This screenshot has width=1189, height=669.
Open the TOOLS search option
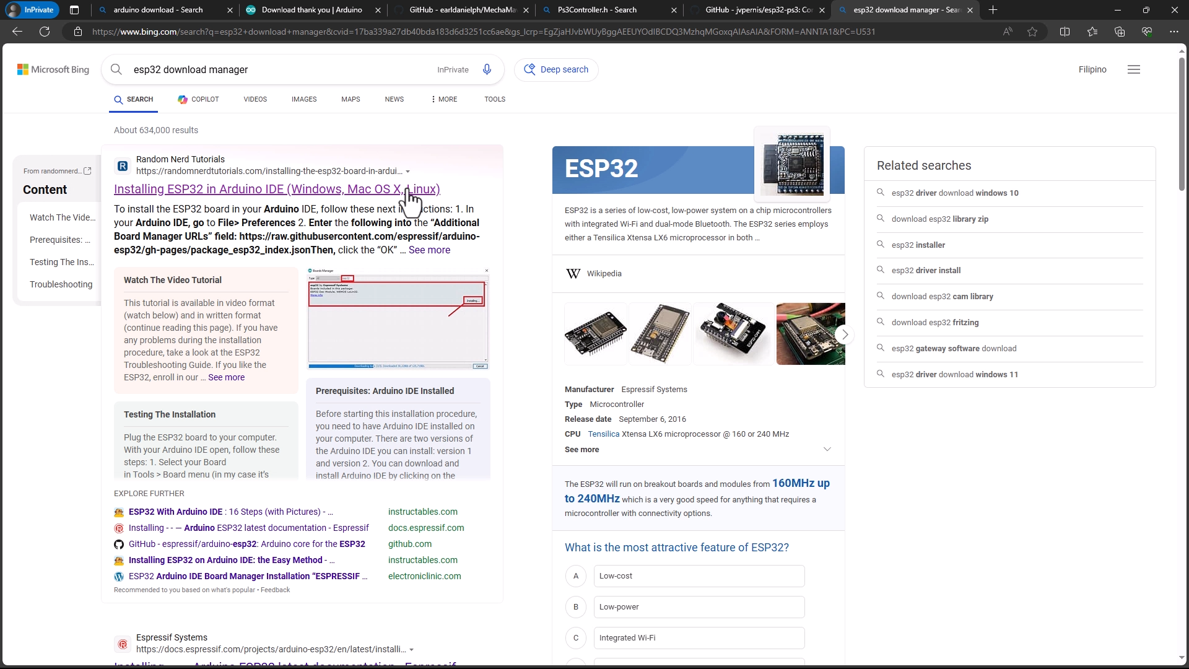(x=495, y=99)
